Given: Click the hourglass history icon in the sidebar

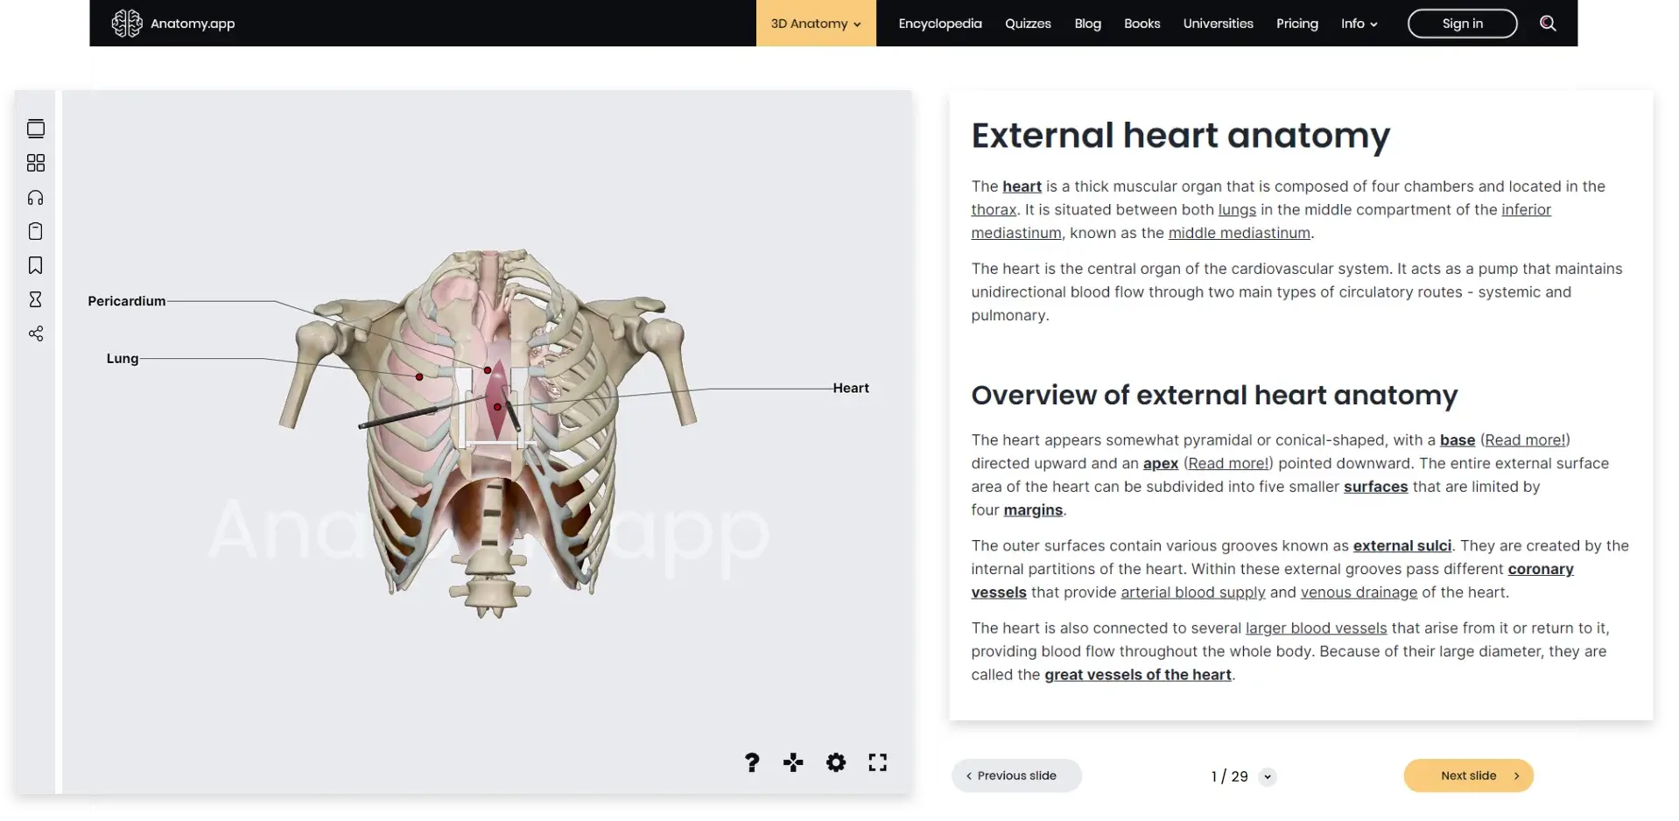Looking at the screenshot, I should coord(36,299).
